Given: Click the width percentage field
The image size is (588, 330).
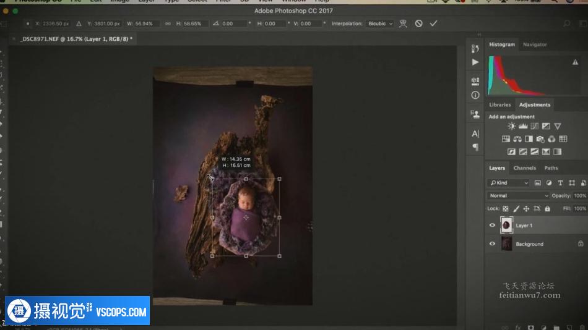Looking at the screenshot, I should (146, 23).
